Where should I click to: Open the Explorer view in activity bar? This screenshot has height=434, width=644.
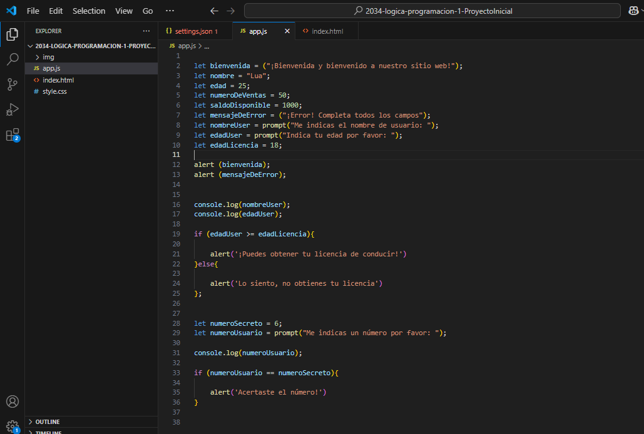point(13,34)
